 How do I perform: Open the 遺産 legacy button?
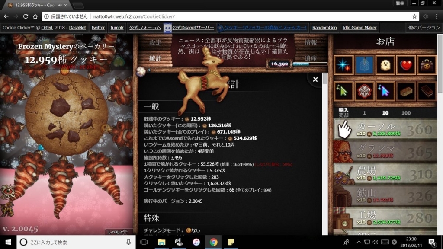pos(311,58)
